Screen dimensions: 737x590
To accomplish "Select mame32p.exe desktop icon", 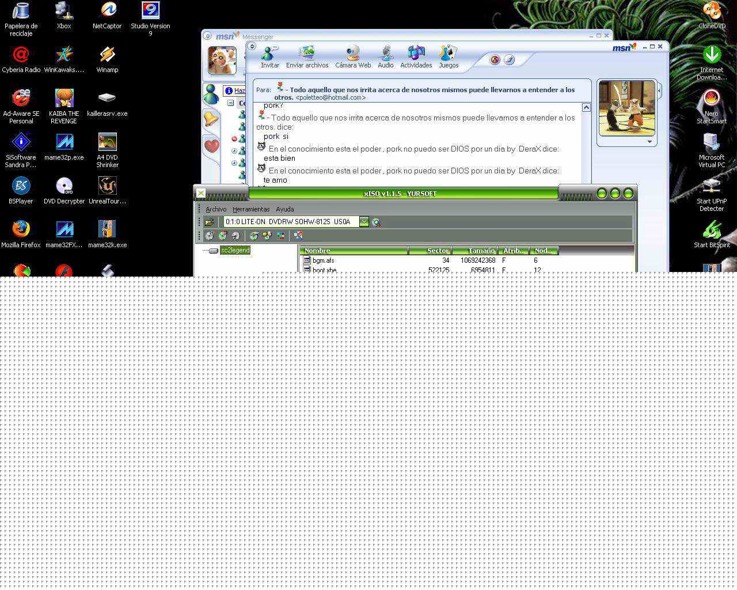I will click(x=64, y=147).
